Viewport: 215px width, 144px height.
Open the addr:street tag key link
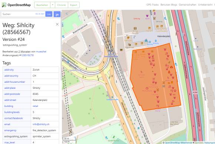click(x=10, y=100)
